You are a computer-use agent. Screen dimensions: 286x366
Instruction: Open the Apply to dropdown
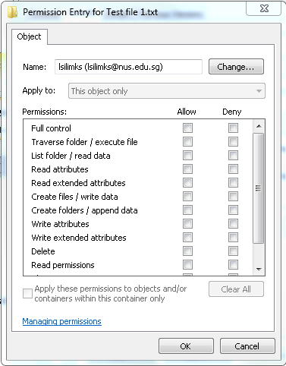[167, 91]
